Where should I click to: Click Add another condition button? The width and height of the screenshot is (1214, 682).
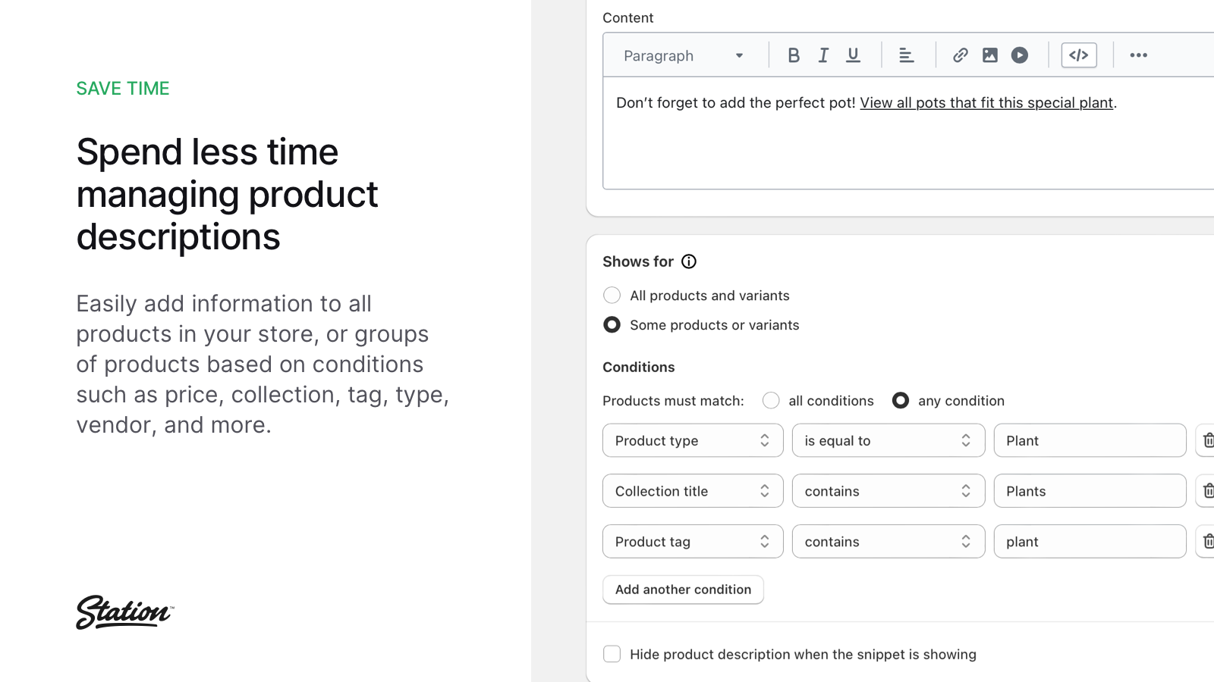(x=683, y=590)
